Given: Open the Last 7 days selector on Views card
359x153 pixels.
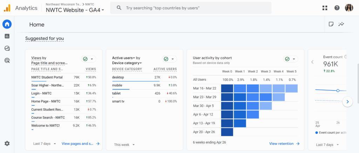Looking at the screenshot, I should [x=45, y=144].
